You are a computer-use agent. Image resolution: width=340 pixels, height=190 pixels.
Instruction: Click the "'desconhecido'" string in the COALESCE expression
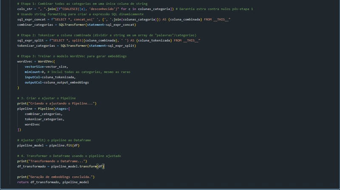pos(102,9)
